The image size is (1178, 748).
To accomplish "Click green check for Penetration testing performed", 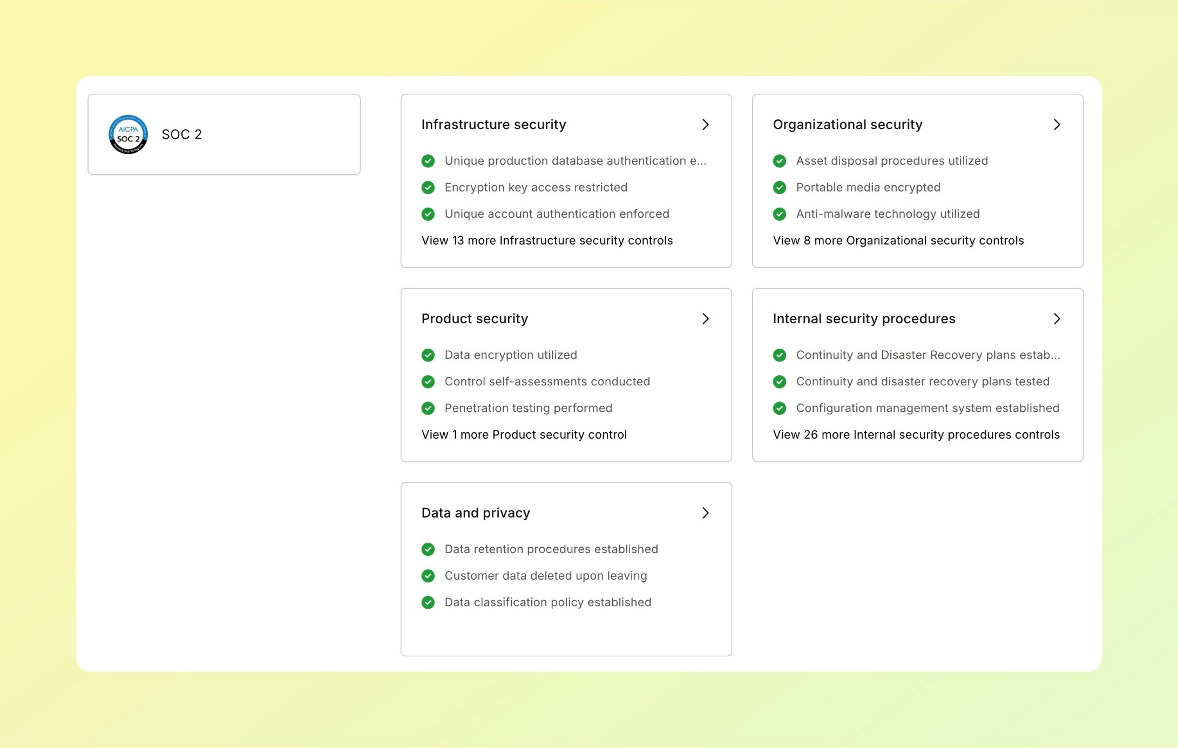I will 428,408.
